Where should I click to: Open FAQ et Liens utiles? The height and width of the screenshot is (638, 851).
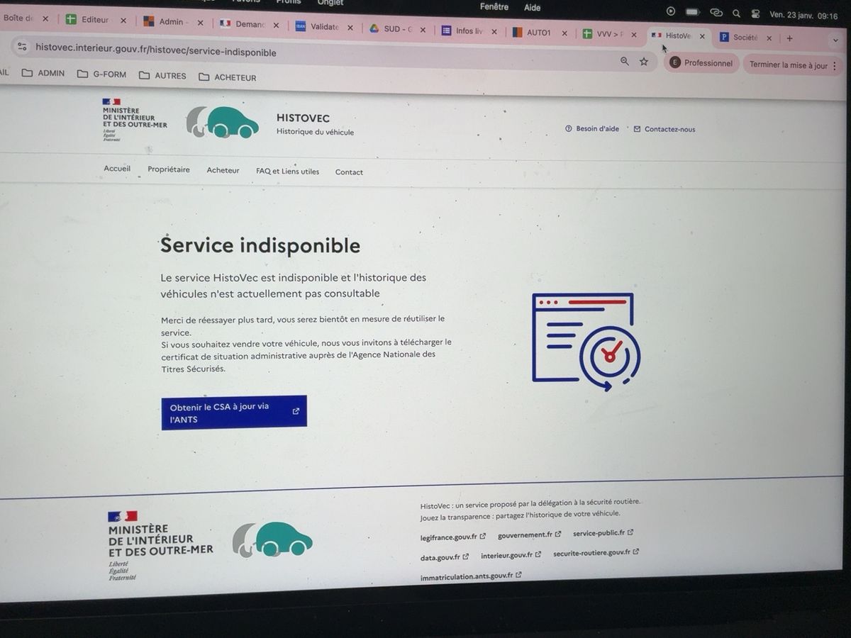(287, 171)
